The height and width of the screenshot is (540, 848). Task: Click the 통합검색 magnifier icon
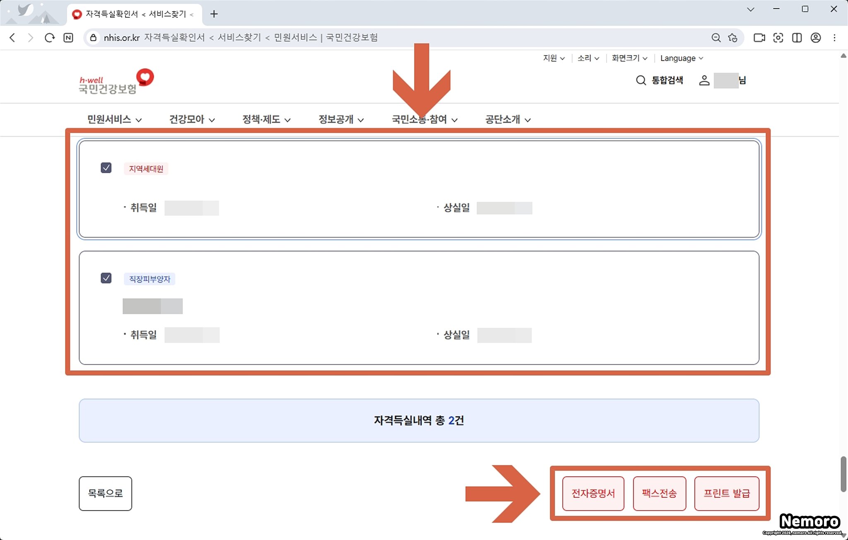[x=641, y=80]
